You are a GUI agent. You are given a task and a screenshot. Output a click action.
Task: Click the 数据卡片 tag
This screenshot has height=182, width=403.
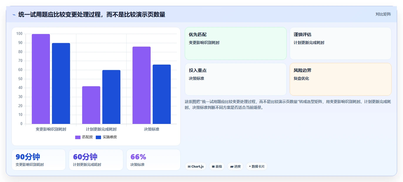[x=257, y=166]
